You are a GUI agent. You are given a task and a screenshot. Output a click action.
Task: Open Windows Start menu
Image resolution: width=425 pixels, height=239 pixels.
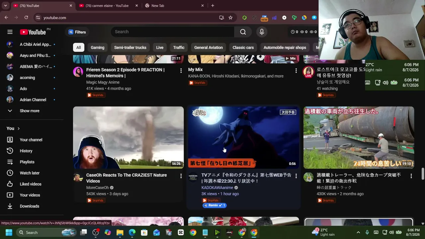coord(9,232)
